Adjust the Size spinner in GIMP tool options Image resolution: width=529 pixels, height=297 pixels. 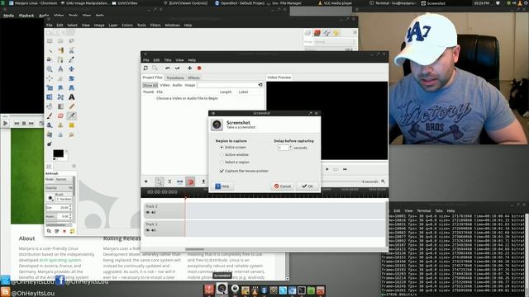click(x=70, y=208)
